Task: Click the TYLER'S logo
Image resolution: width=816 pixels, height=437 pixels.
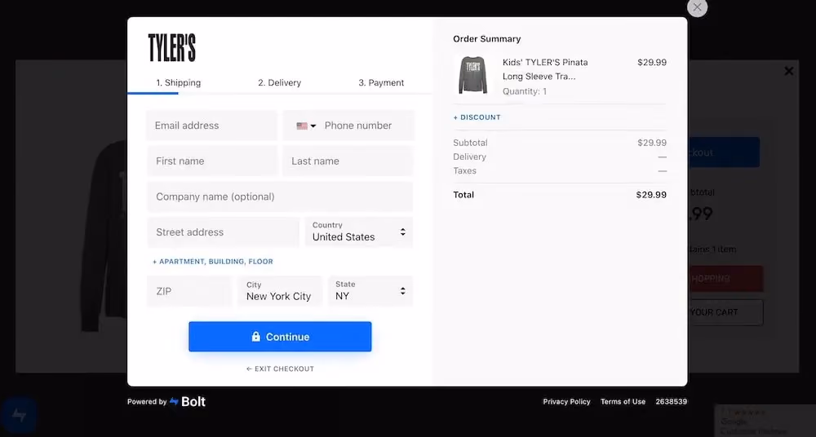Action: click(171, 48)
